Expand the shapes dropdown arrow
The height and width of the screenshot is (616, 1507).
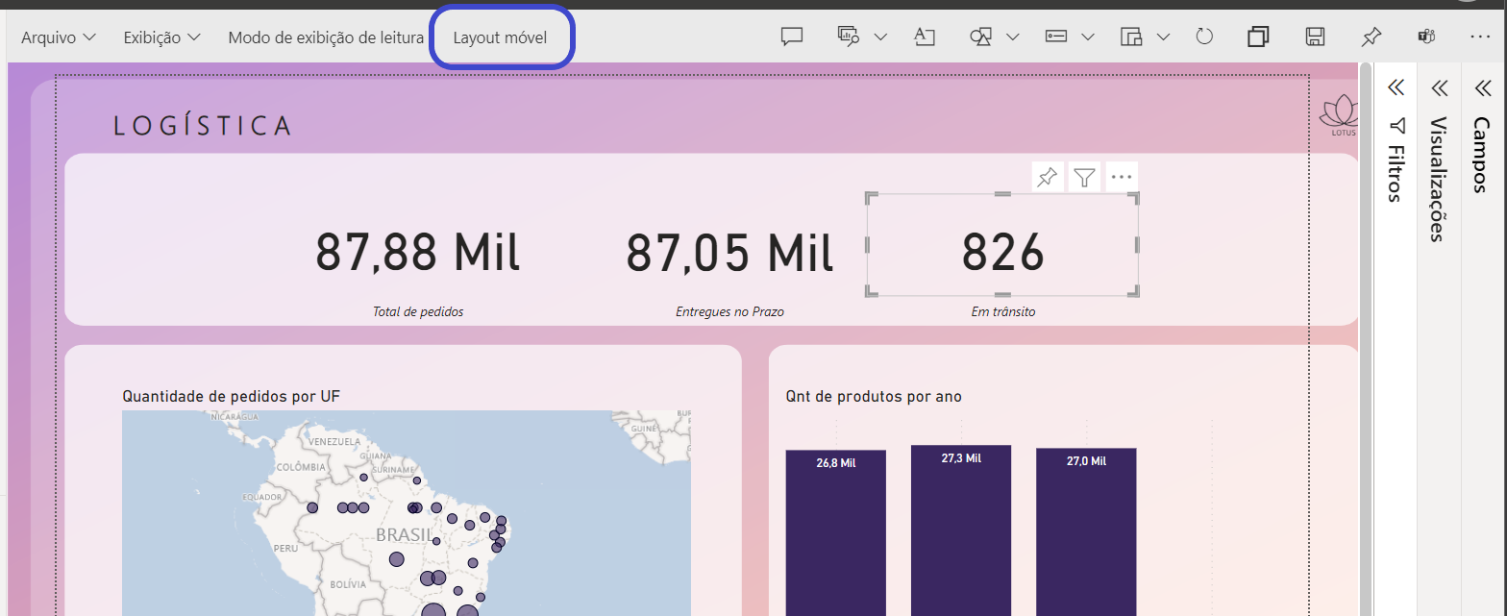1013,37
